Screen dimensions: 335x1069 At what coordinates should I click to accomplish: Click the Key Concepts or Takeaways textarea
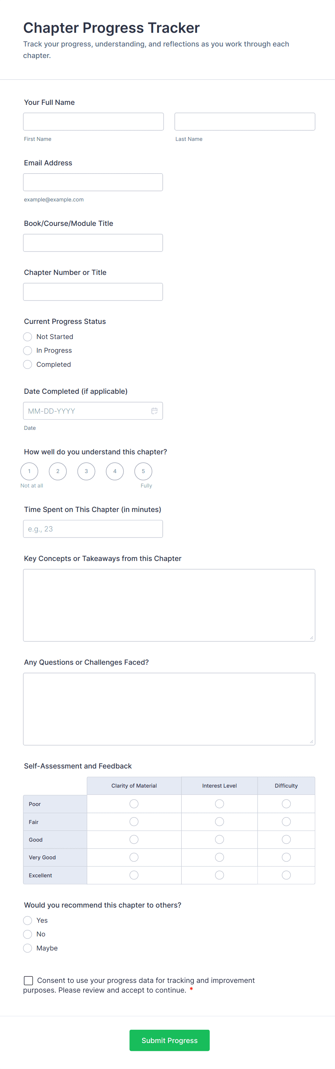169,605
